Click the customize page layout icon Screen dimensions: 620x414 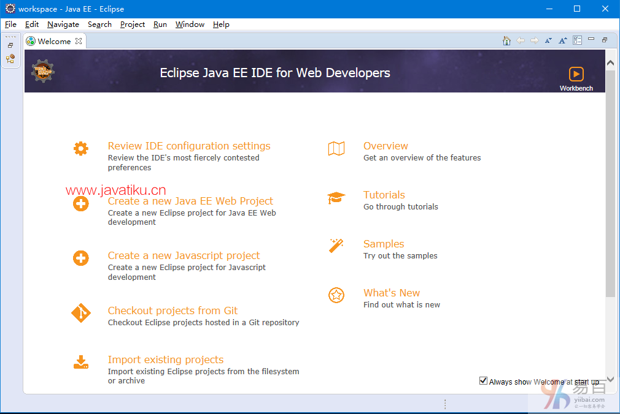(x=577, y=40)
